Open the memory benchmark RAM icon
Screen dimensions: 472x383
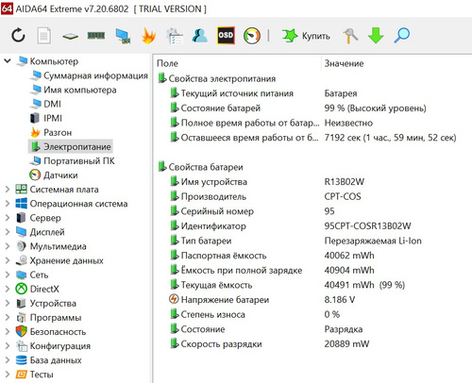click(96, 35)
